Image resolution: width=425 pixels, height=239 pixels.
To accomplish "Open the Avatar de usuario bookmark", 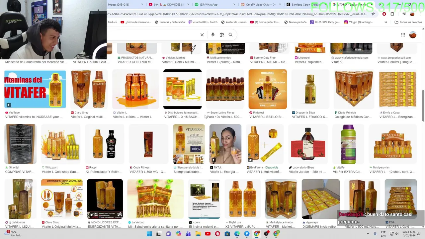I will tap(234, 22).
